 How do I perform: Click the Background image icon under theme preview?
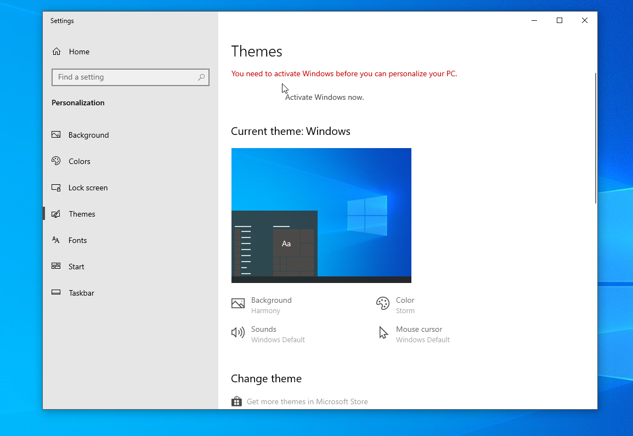[x=238, y=304]
